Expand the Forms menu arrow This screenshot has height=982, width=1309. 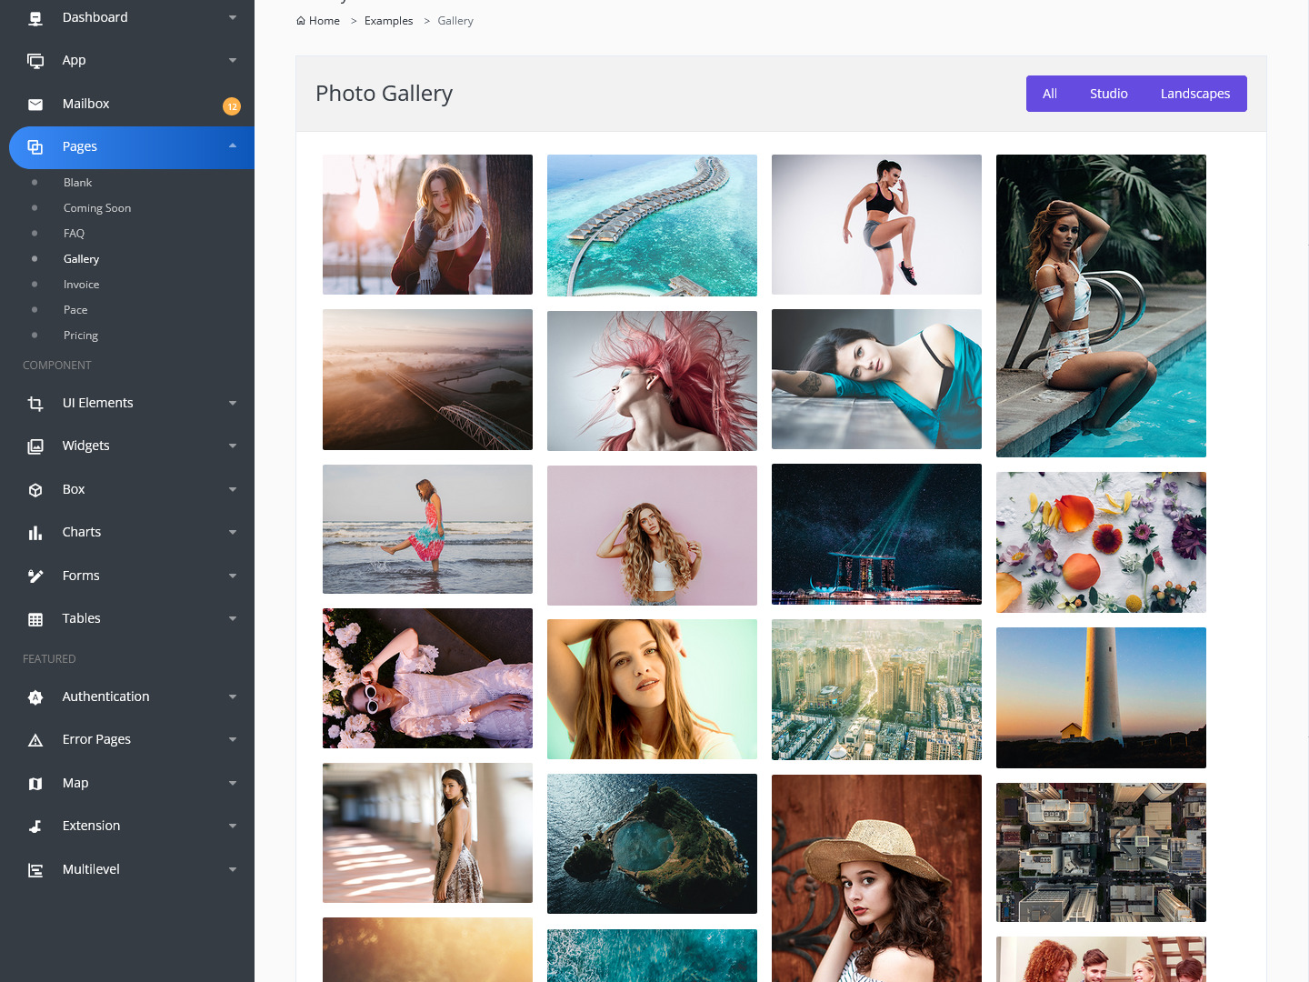233,576
